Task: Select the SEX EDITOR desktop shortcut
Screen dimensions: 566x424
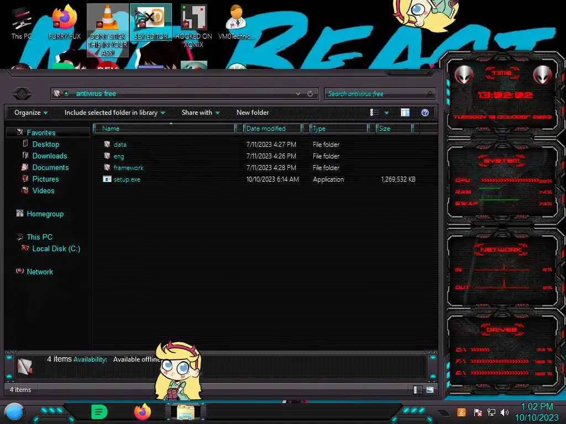Action: click(x=151, y=22)
